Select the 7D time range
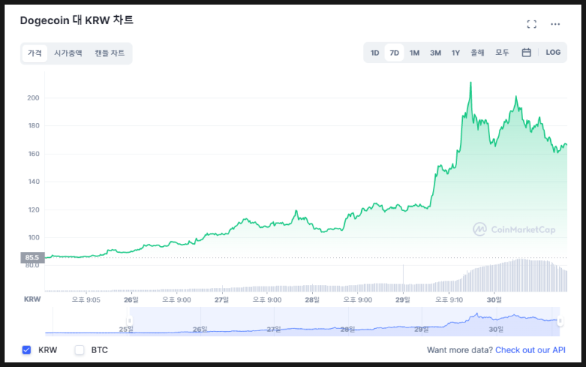Viewport: 586px width, 367px height. tap(394, 53)
